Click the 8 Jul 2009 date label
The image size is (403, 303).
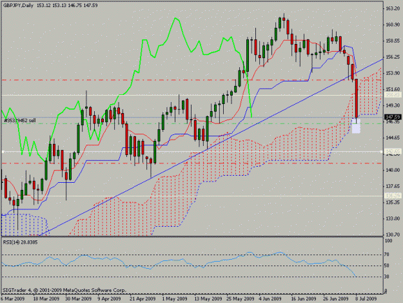coord(366,298)
